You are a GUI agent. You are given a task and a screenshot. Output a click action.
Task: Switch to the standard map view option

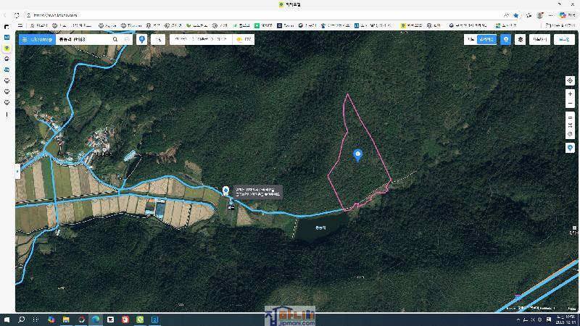(x=471, y=39)
